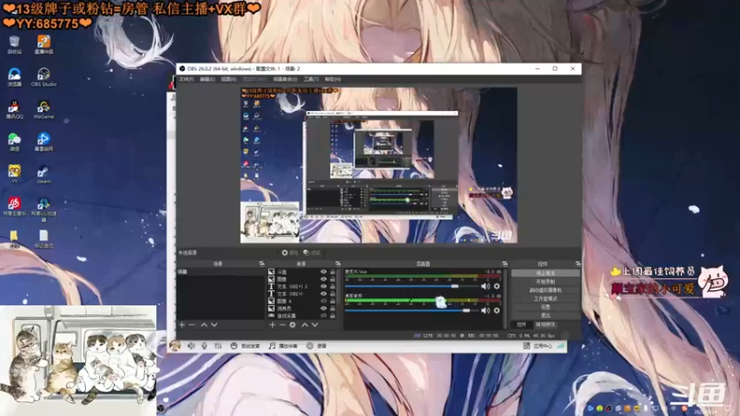
Task: Open source properties gear in the Sources toolbar
Action: pyautogui.click(x=292, y=325)
